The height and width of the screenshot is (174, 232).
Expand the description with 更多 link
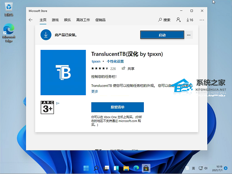coord(95,91)
